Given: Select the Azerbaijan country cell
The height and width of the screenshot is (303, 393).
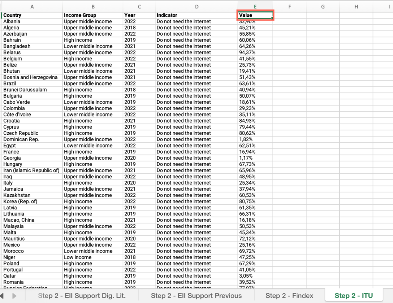Looking at the screenshot, I should pos(32,34).
